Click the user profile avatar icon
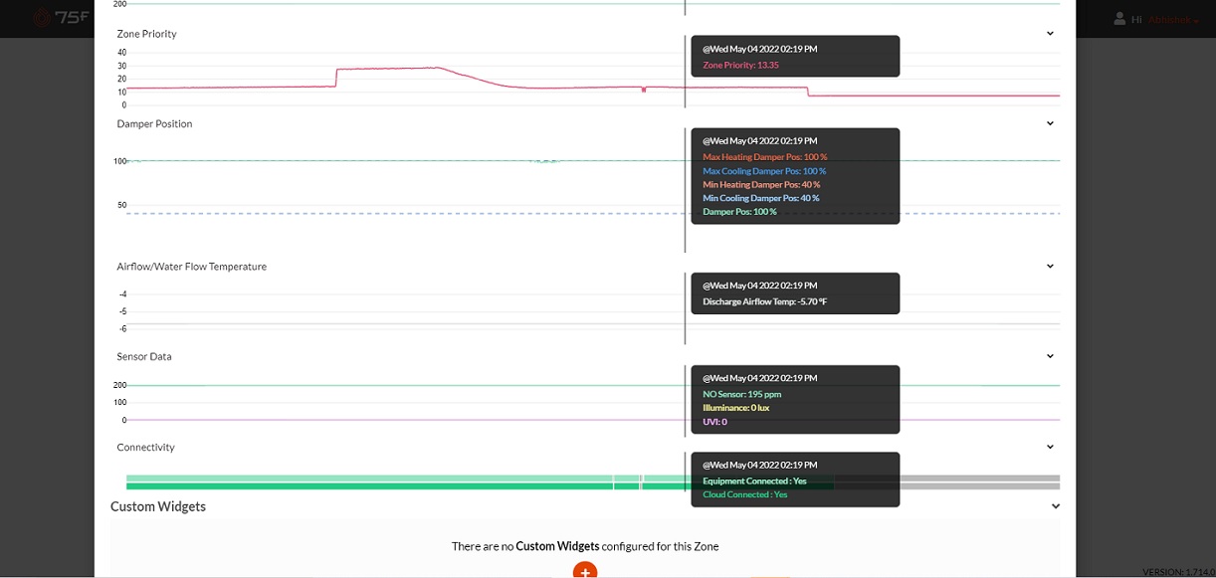 [x=1119, y=19]
